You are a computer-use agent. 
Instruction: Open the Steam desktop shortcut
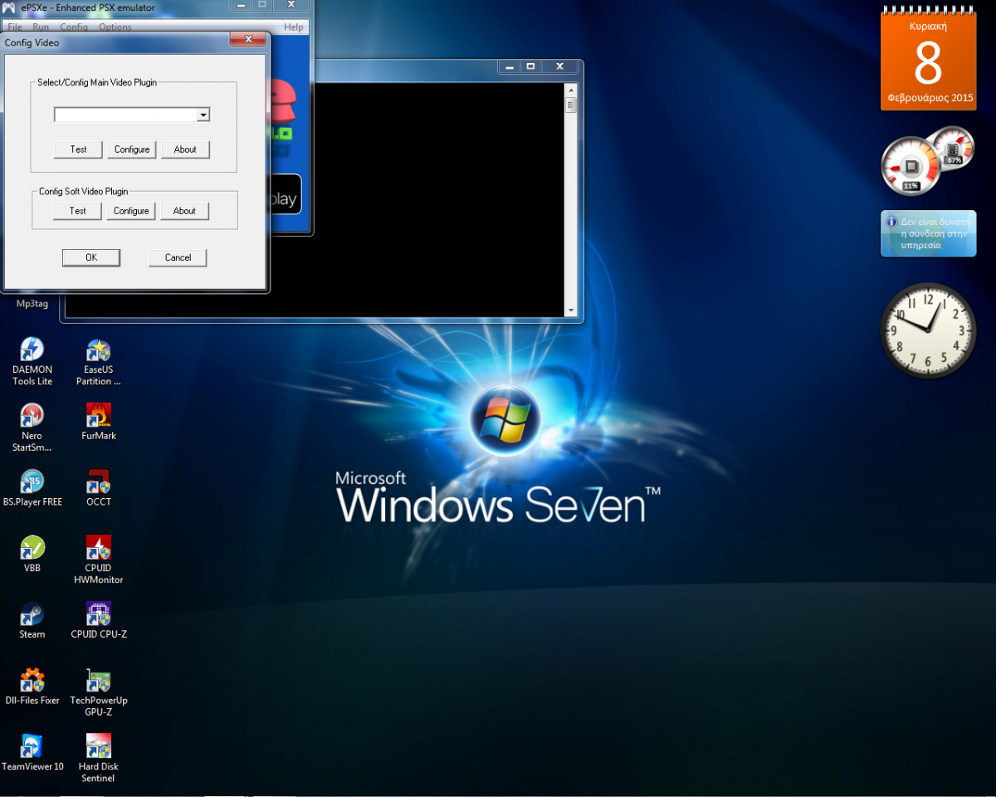[x=32, y=620]
